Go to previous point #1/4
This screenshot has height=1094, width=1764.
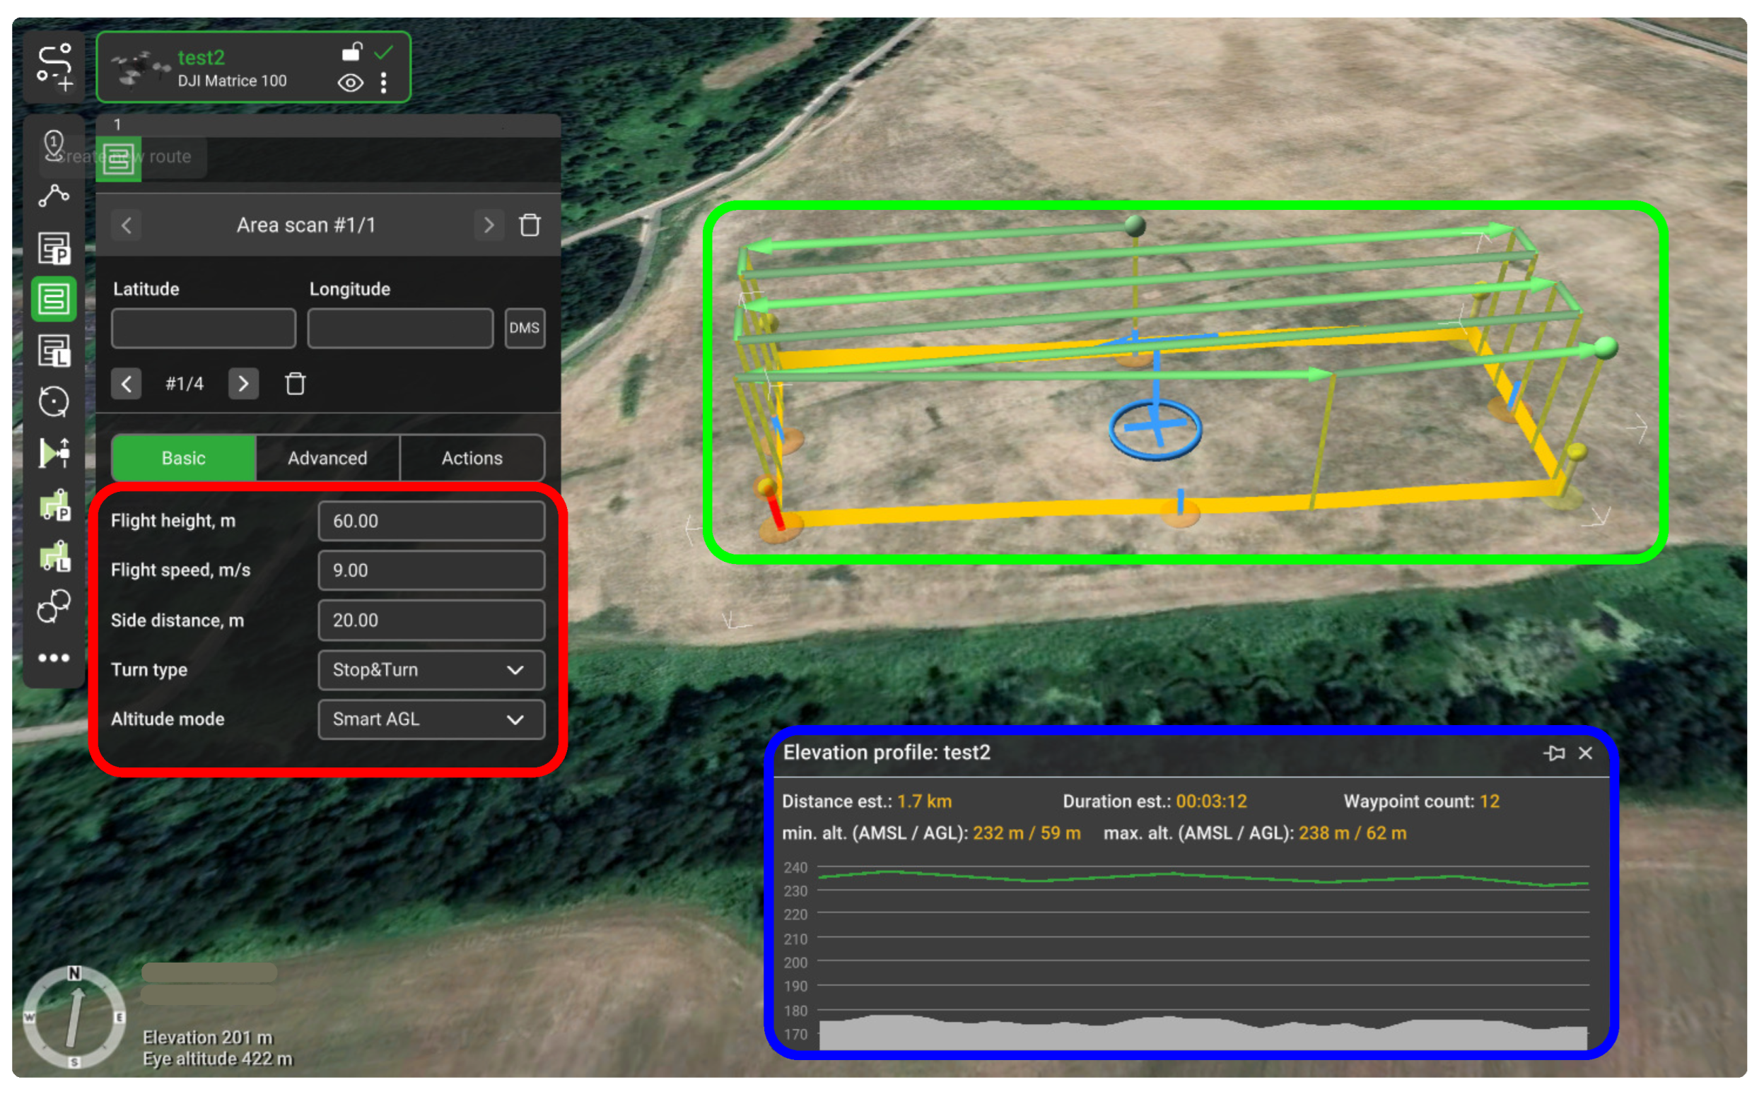(126, 384)
